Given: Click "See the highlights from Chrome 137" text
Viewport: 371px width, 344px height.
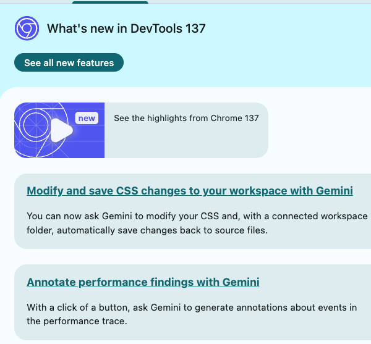Looking at the screenshot, I should pyautogui.click(x=186, y=118).
